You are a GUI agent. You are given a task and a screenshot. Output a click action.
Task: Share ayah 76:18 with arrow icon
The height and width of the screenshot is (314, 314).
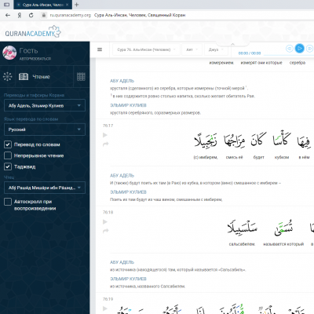pyautogui.click(x=105, y=231)
